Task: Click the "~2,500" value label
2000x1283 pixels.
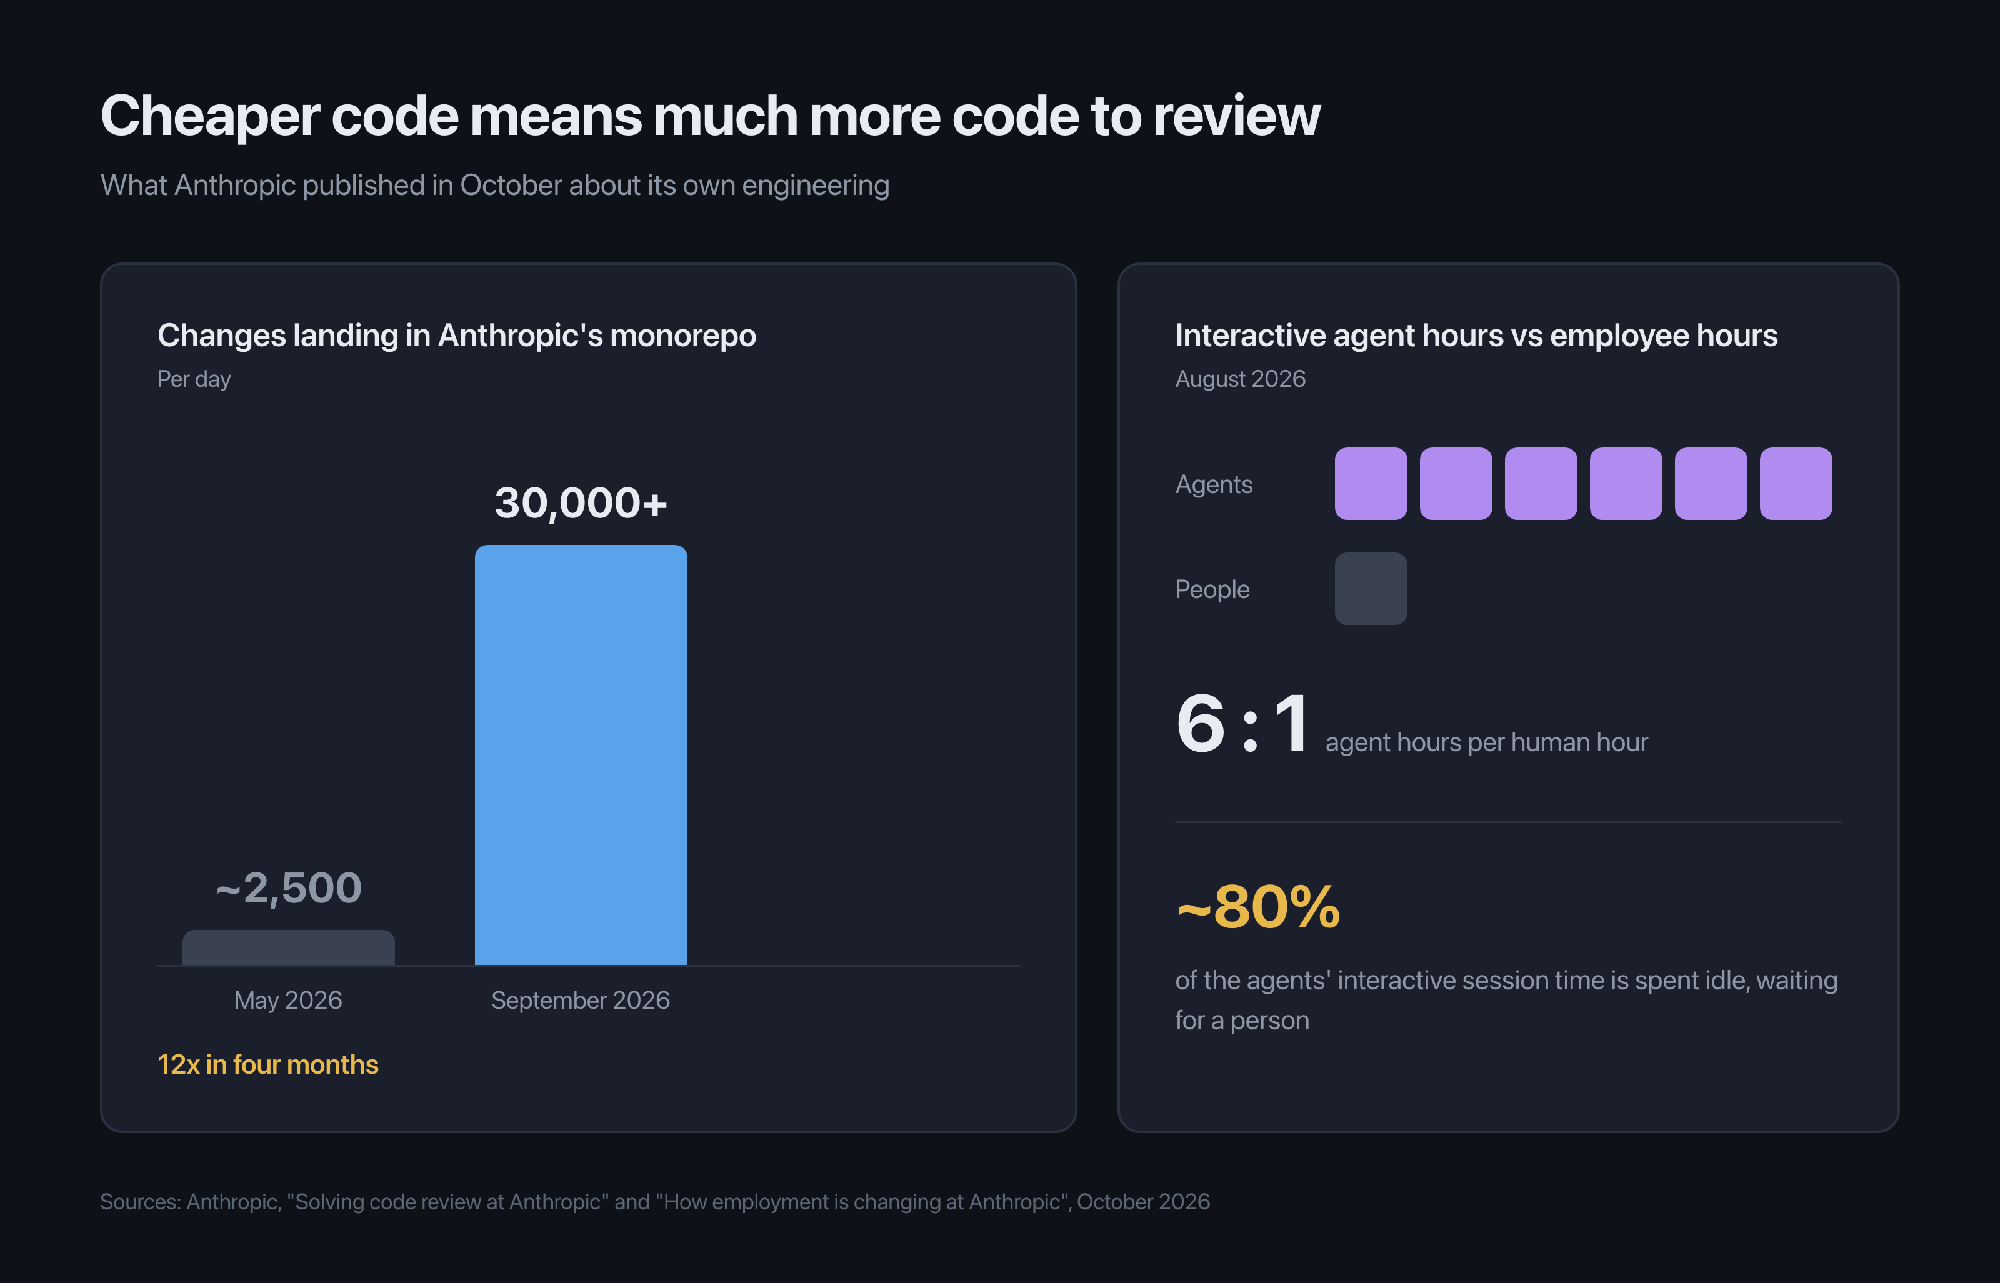Action: pyautogui.click(x=288, y=887)
